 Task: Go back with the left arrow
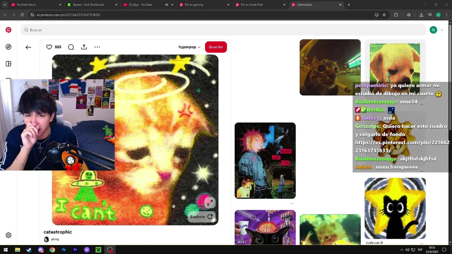click(x=28, y=47)
